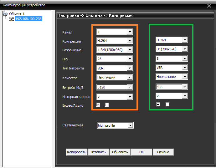The image size is (216, 168).
Task: Open sub stream FPS dropdown showing 8
Action: [x=172, y=59]
